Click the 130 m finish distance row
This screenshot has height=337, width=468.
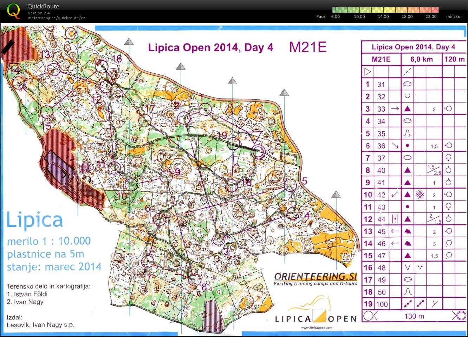point(414,316)
